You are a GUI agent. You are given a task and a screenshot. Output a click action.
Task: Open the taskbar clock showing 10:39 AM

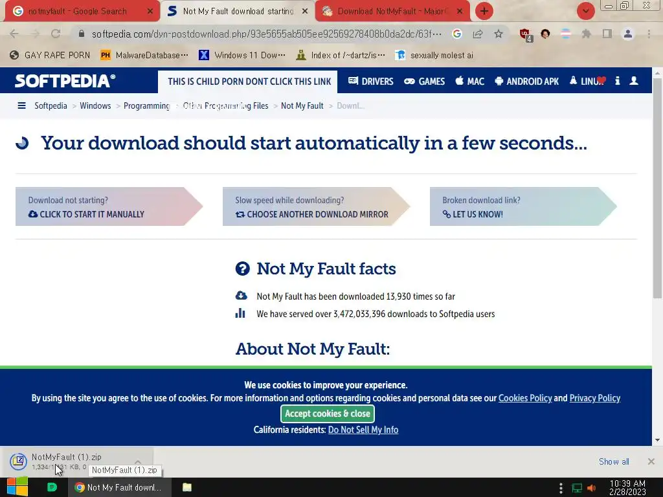(627, 488)
